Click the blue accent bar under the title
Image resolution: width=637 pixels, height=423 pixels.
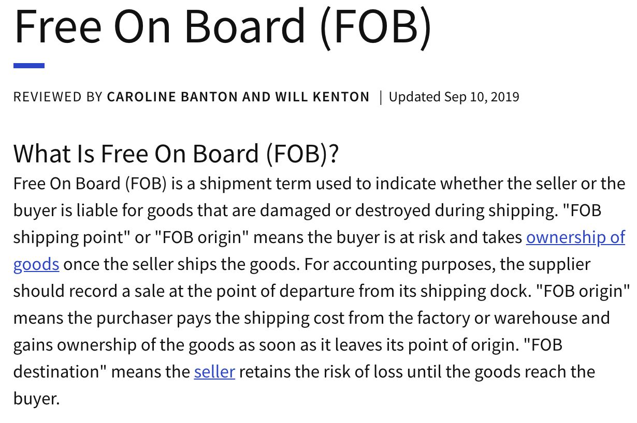pyautogui.click(x=29, y=66)
